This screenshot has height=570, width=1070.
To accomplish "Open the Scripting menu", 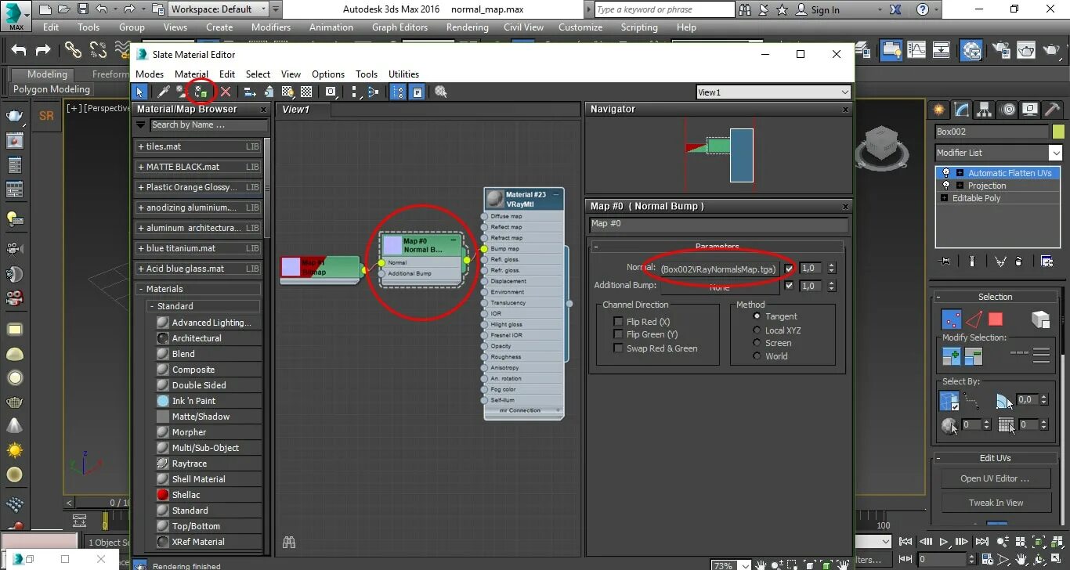I will [x=639, y=27].
